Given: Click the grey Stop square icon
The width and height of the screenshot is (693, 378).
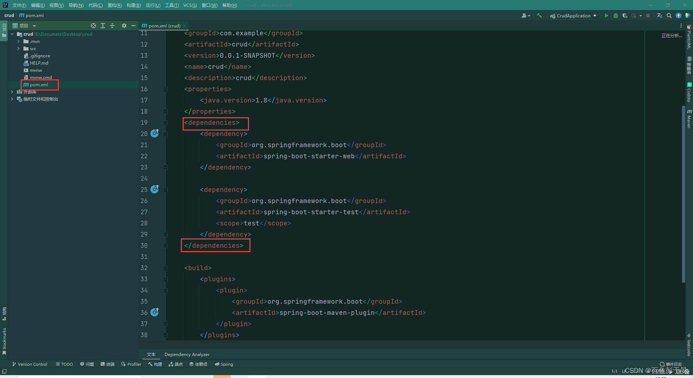Looking at the screenshot, I should (x=648, y=16).
